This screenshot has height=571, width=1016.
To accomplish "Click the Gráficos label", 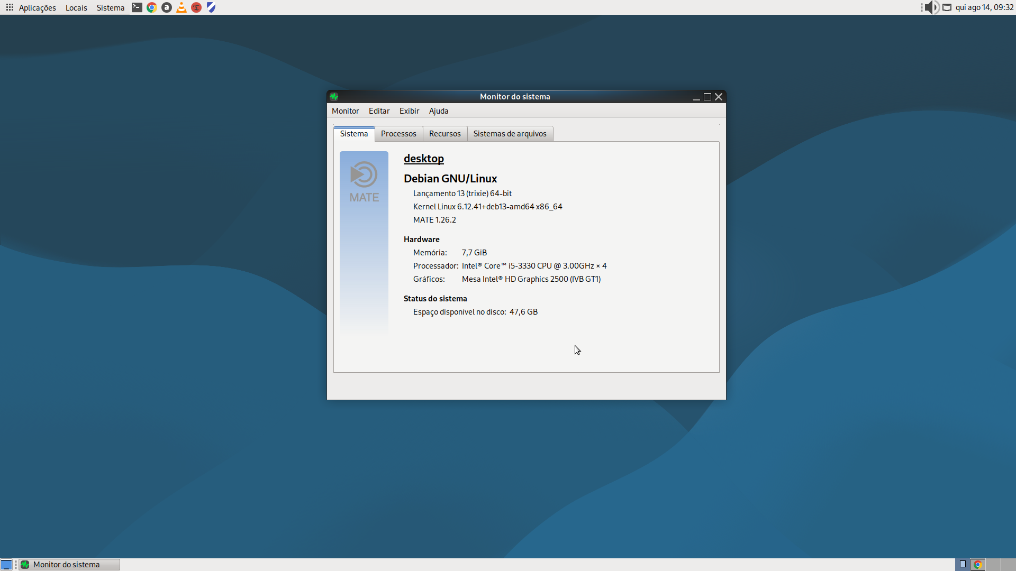I will tap(429, 279).
